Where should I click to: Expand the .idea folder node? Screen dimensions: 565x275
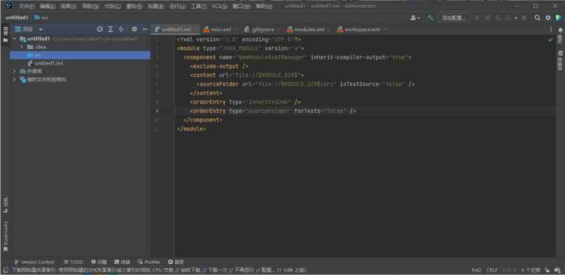[x=21, y=47]
